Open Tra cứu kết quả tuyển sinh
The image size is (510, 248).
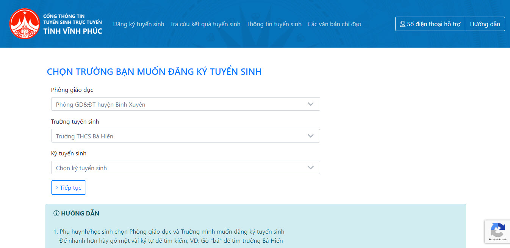(205, 24)
